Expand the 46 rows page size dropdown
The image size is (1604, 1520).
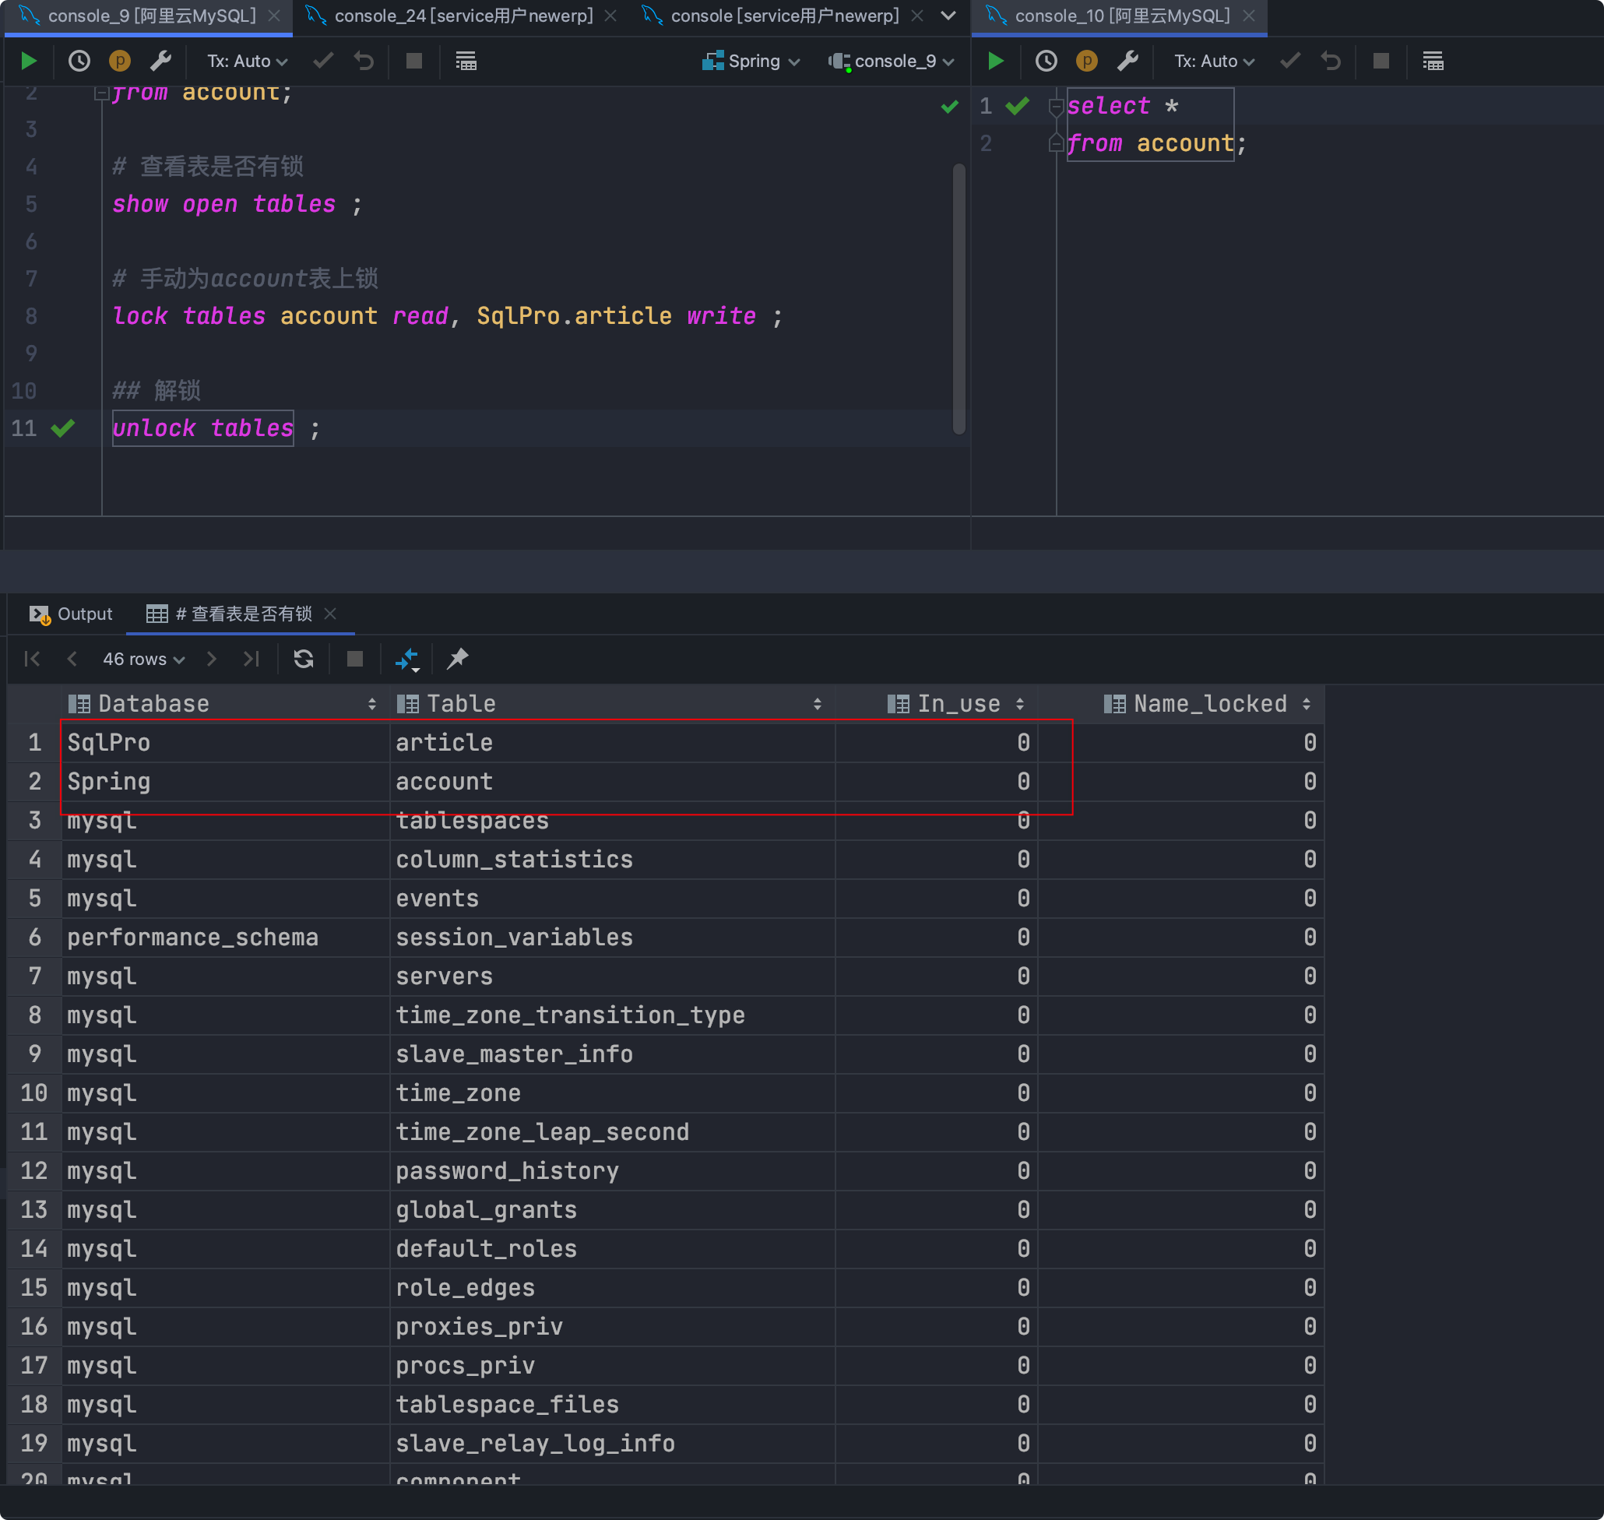tap(143, 659)
